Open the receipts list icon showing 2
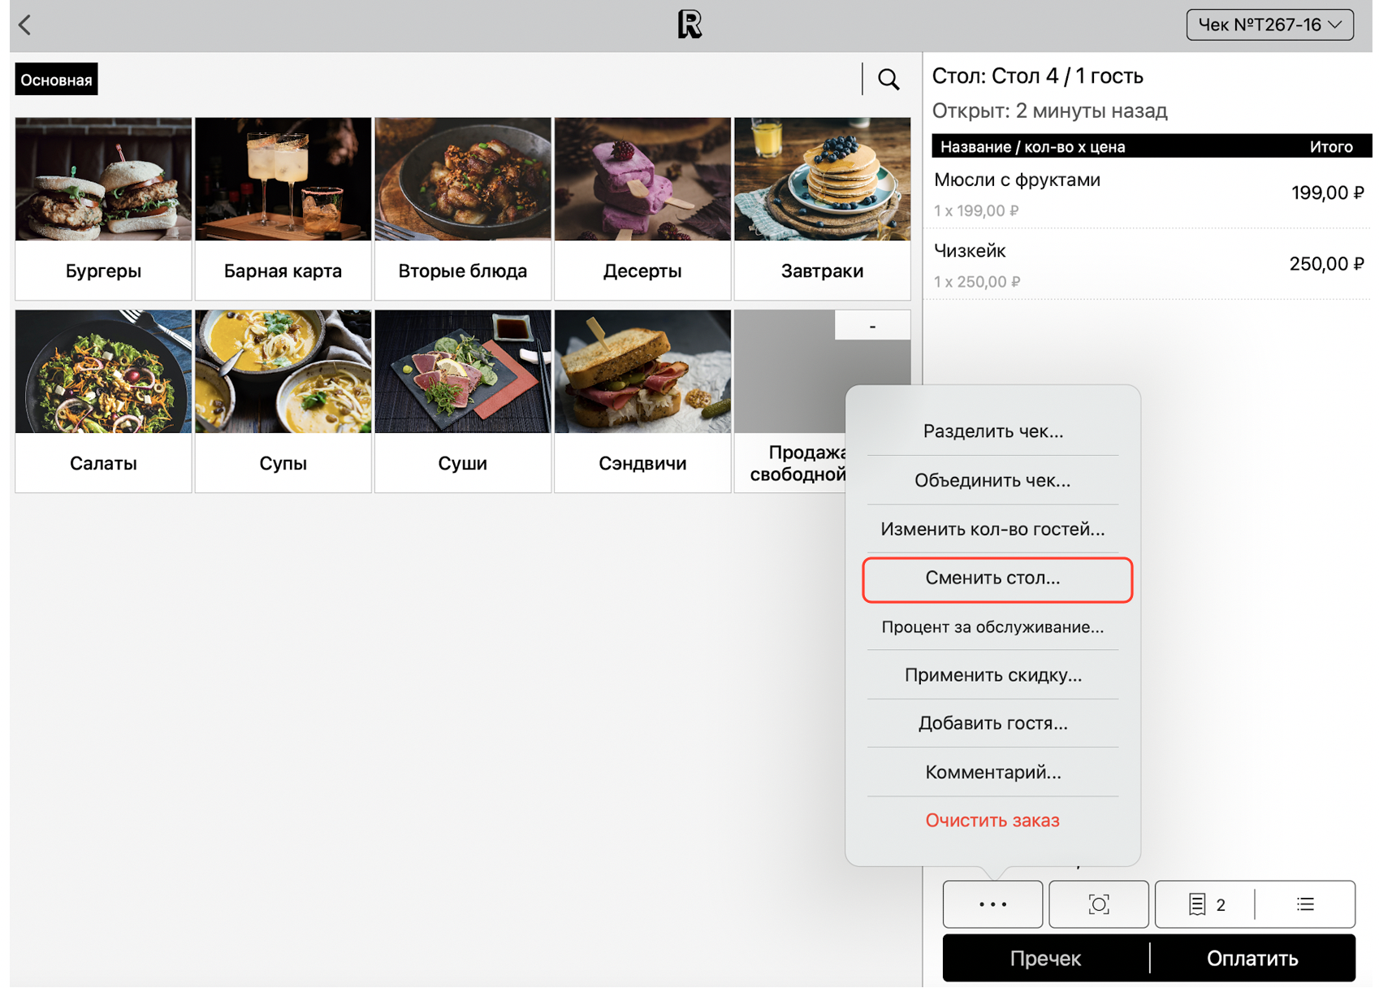Screen dimensions: 1379x988 pyautogui.click(x=1205, y=904)
